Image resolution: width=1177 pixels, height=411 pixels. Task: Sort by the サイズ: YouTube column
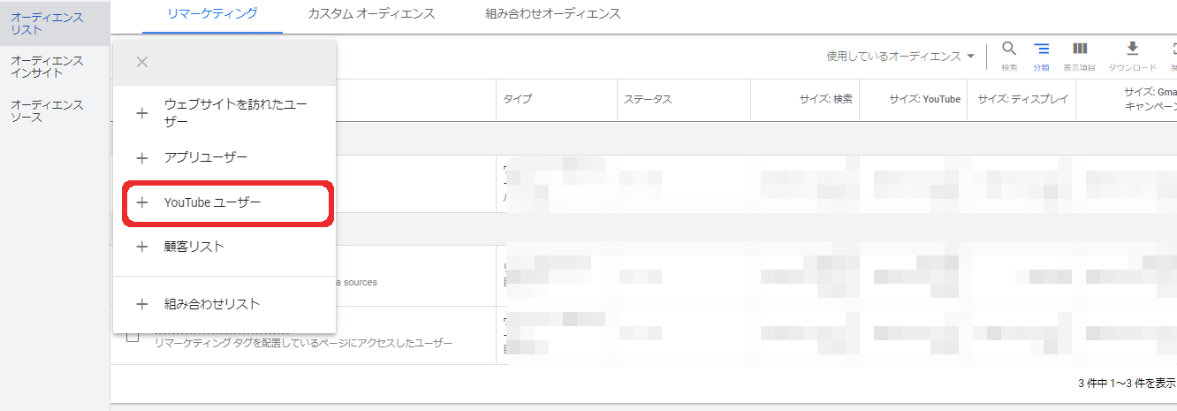[x=924, y=99]
